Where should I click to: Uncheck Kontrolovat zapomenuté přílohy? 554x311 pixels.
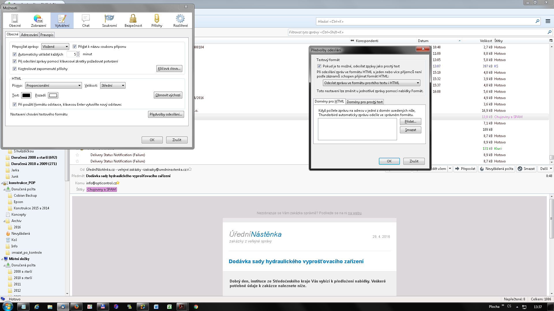14,69
